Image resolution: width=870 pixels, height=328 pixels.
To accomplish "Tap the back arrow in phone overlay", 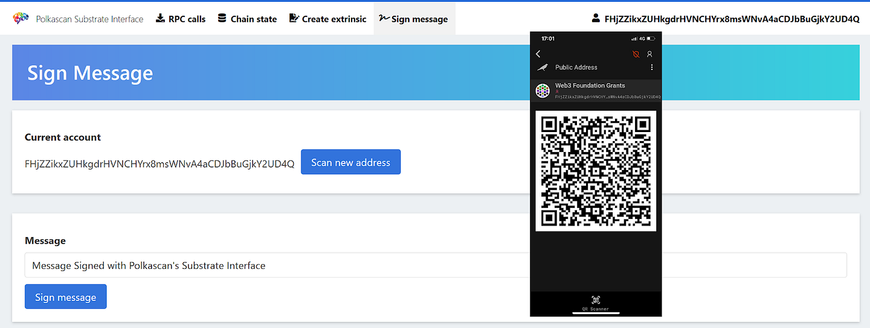I will click(538, 54).
